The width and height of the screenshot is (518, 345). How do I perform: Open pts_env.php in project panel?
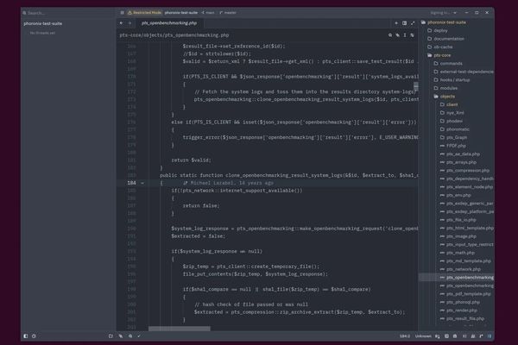click(456, 195)
